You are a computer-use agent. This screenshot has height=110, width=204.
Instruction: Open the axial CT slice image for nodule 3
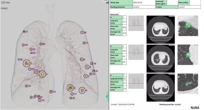pos(160,87)
